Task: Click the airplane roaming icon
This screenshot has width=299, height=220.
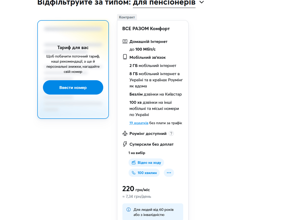Action: point(125,133)
